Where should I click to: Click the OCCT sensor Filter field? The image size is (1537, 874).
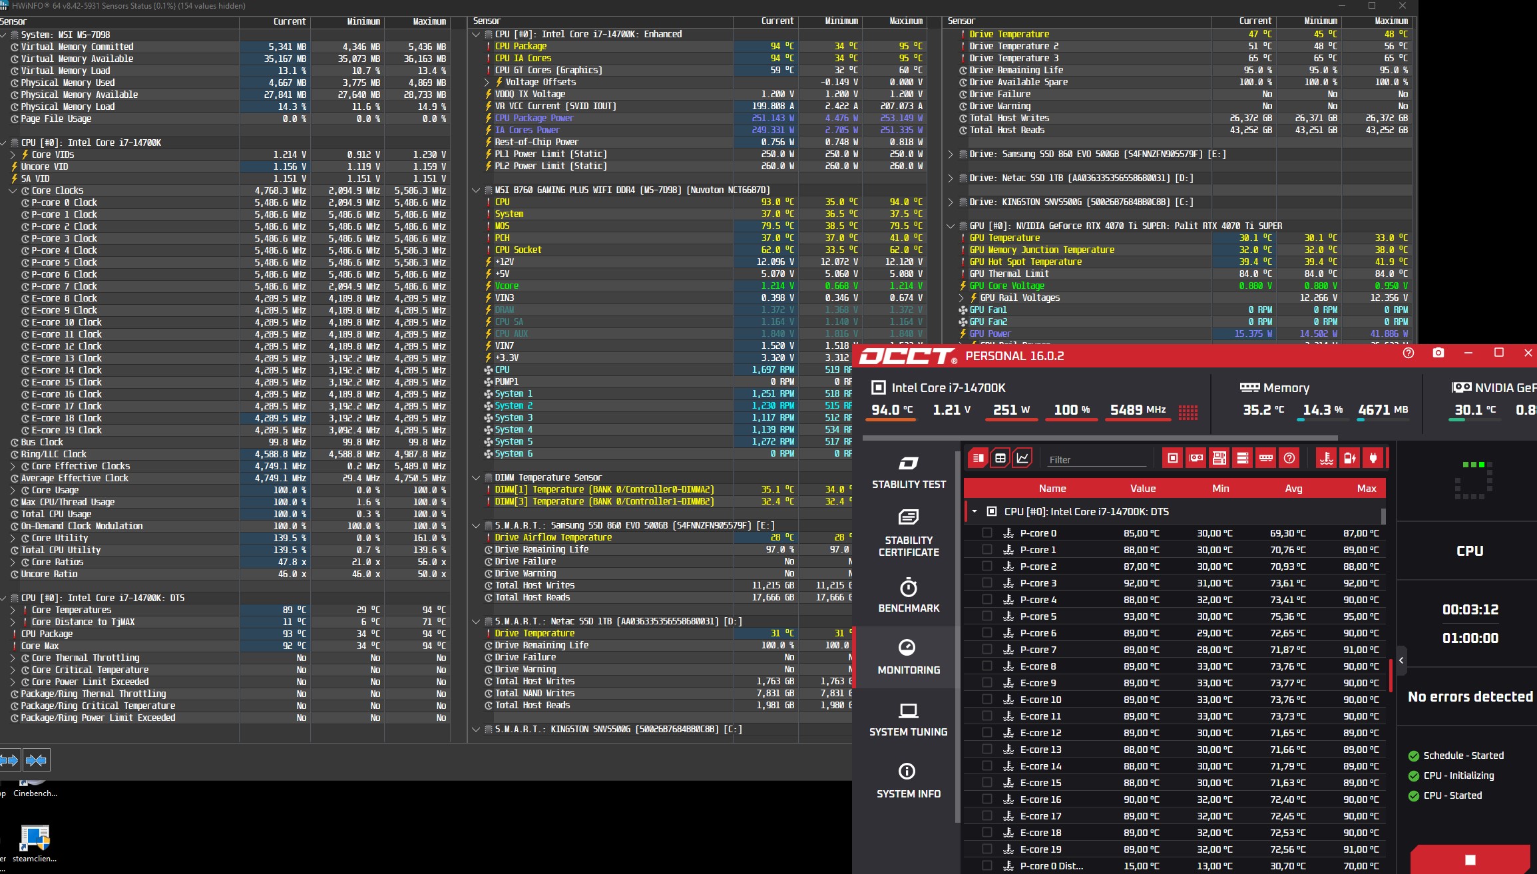click(1095, 459)
